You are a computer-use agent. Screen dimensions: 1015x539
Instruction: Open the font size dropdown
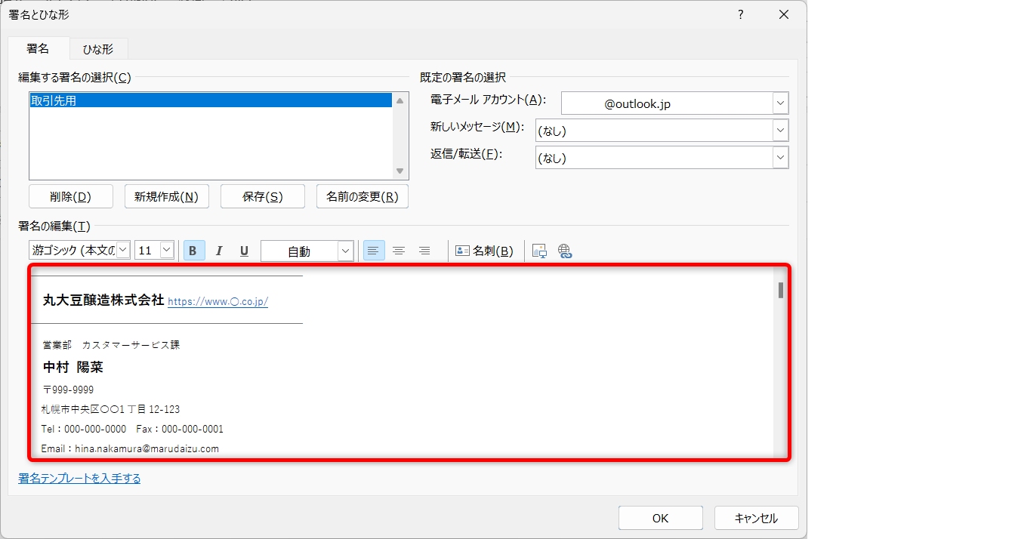[167, 250]
